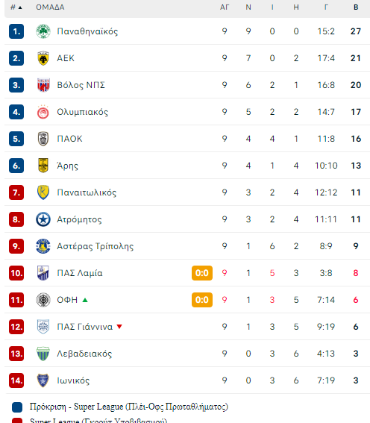The image size is (370, 423).
Task: Open the Παναιτωλικός team link
Action: pos(87,192)
